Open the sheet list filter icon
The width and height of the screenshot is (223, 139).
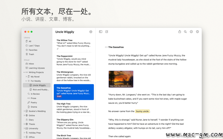tap(91, 32)
